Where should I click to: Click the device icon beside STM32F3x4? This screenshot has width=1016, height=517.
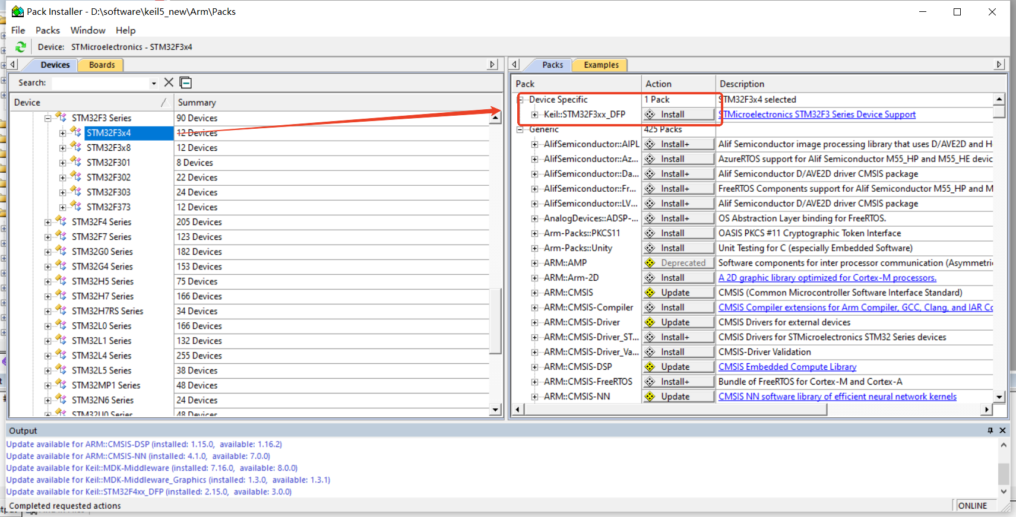(x=77, y=132)
